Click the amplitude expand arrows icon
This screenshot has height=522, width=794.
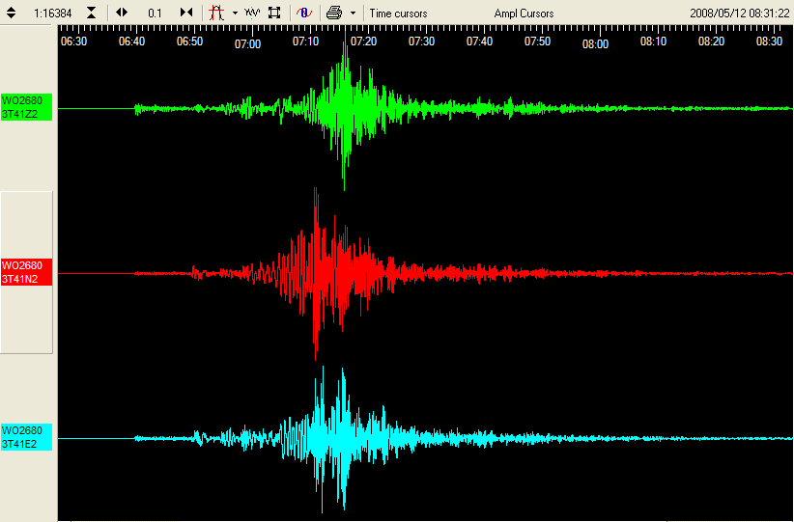coord(12,13)
